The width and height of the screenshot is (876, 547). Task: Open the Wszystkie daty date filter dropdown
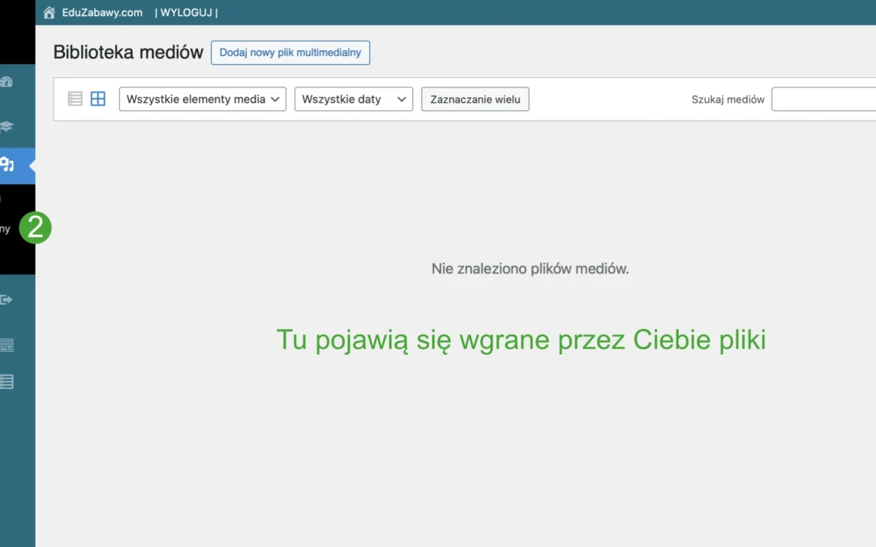(x=353, y=99)
